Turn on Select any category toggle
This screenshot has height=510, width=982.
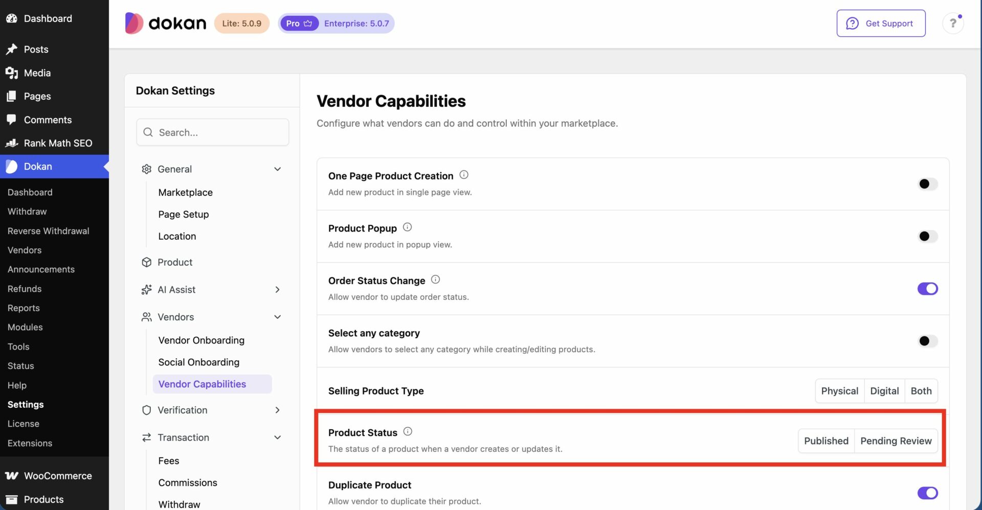(x=928, y=341)
